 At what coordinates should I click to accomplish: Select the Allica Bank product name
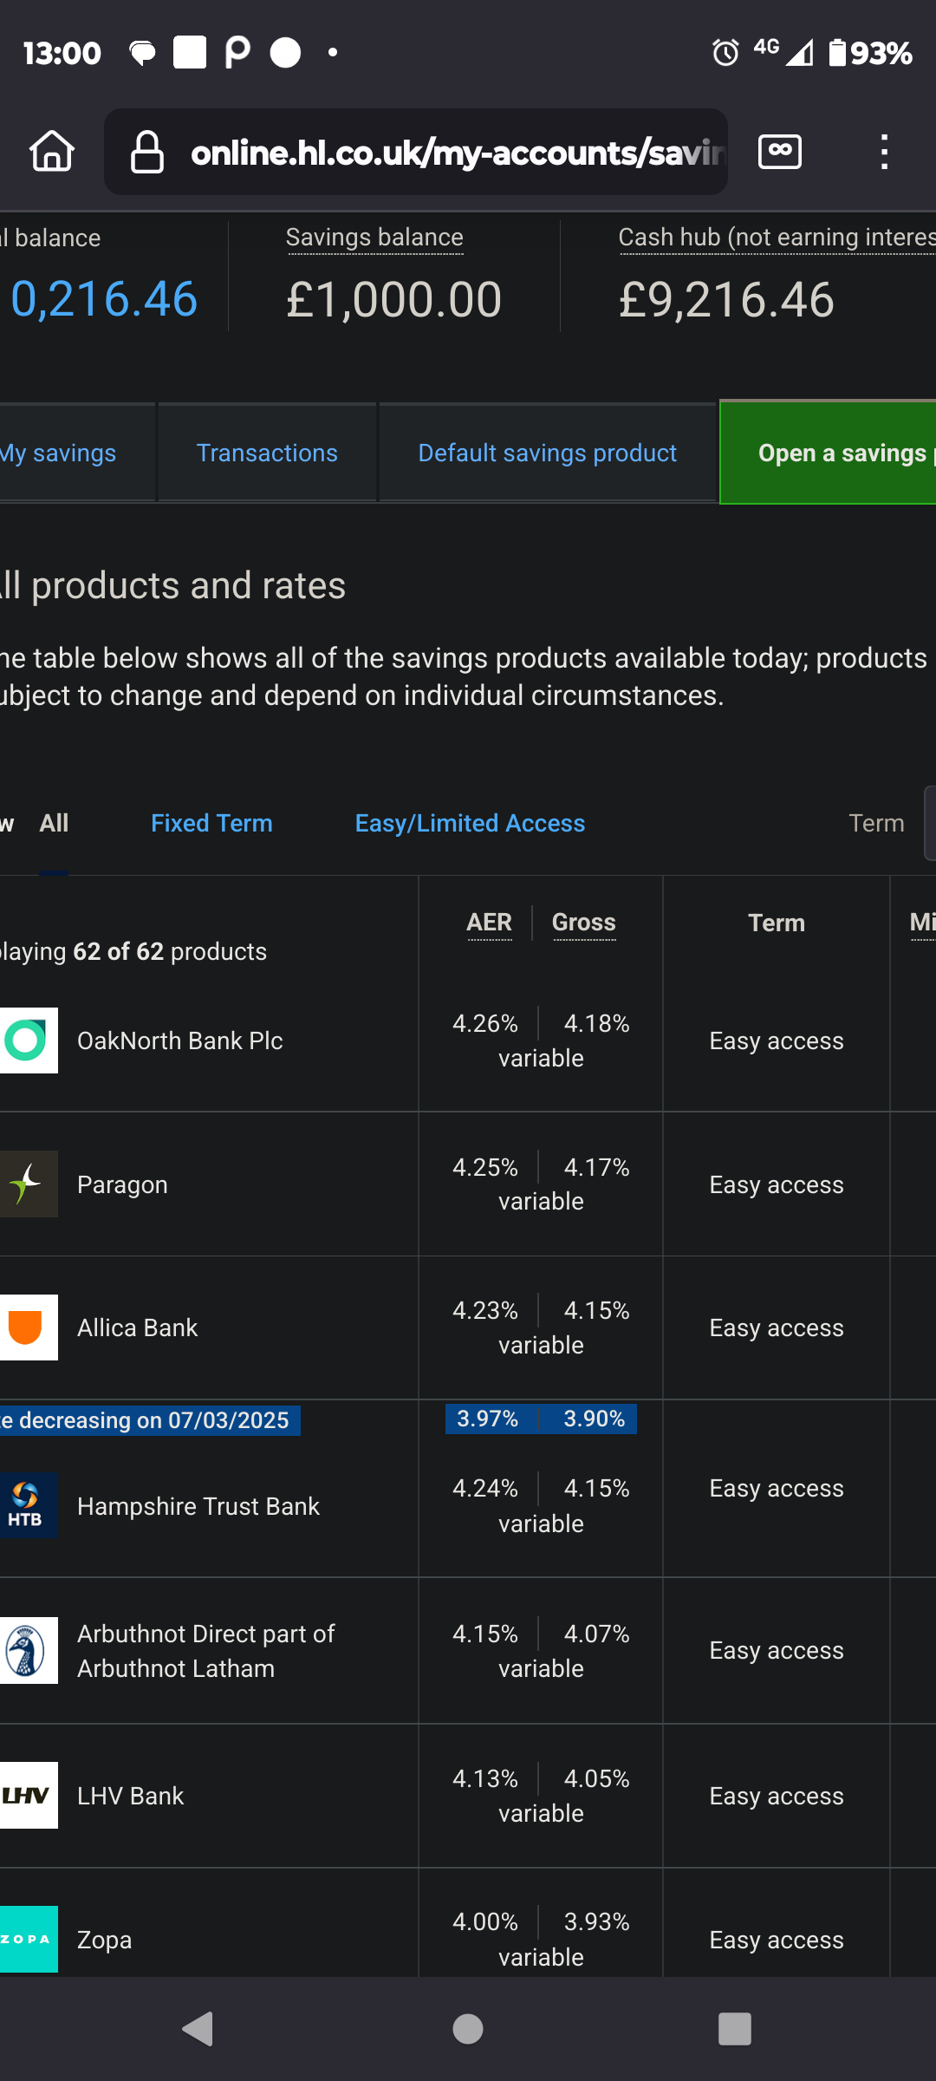(137, 1328)
